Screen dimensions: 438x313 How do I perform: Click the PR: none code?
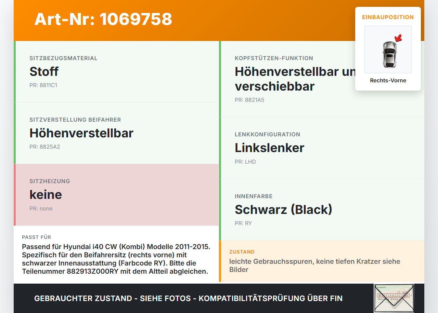41,209
